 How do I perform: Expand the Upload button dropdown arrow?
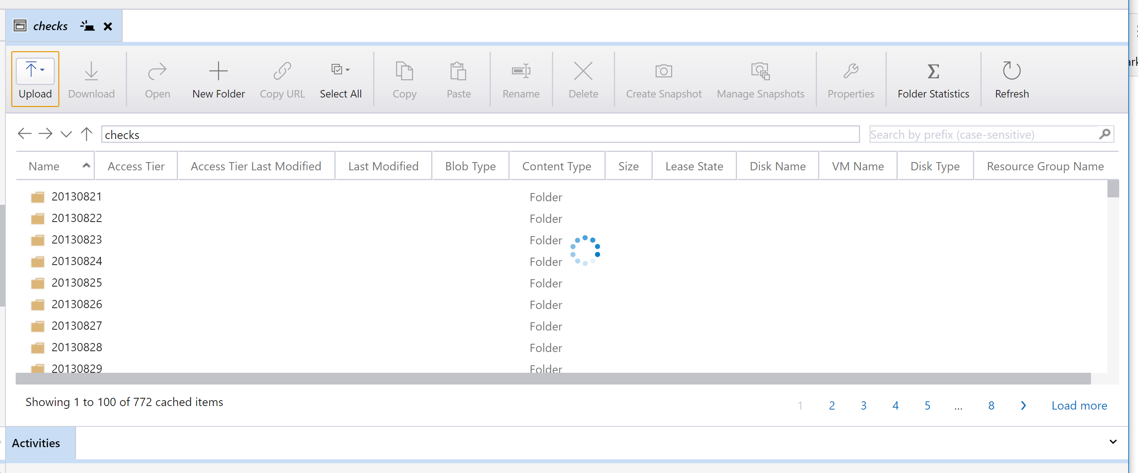pyautogui.click(x=42, y=70)
